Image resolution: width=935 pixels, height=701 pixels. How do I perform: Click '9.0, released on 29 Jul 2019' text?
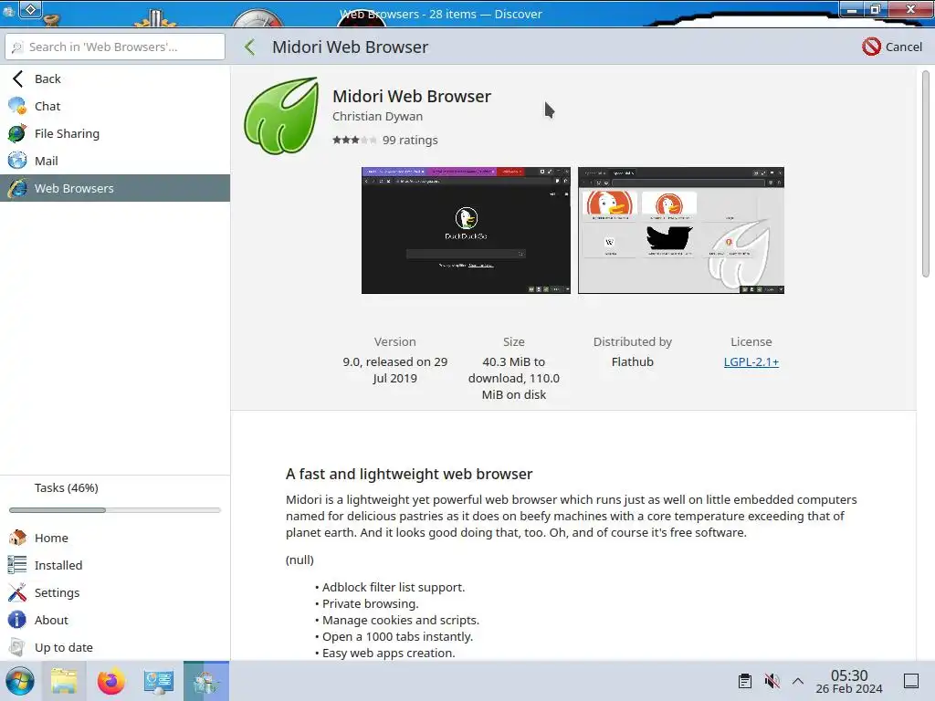click(394, 370)
